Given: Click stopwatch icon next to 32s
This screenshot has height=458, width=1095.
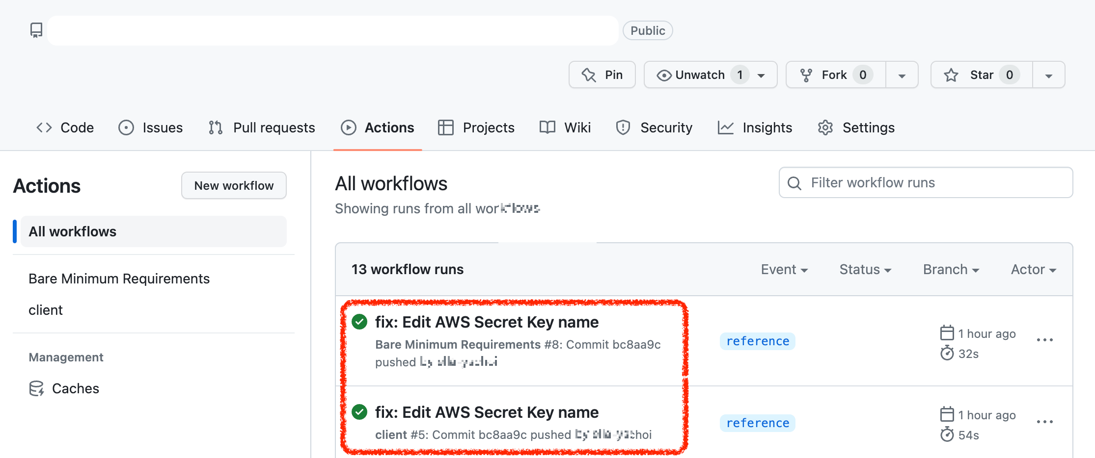Looking at the screenshot, I should click(947, 353).
